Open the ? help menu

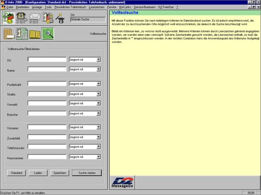pyautogui.click(x=177, y=7)
